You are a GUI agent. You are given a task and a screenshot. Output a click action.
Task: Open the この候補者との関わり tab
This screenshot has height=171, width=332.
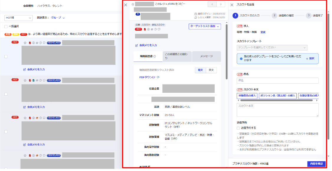pyautogui.click(x=177, y=56)
